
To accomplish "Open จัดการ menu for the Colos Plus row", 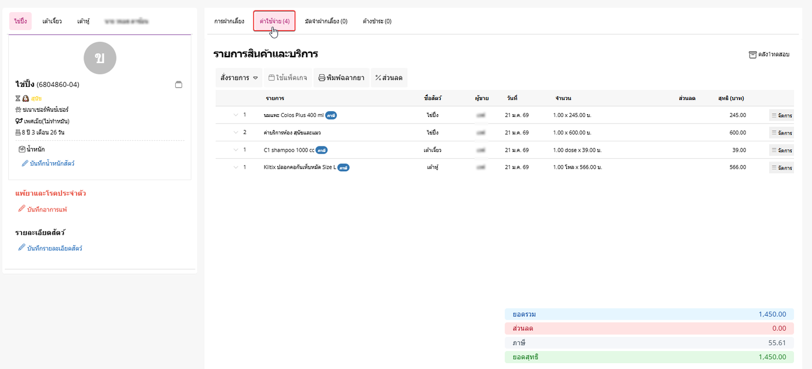I will (781, 115).
